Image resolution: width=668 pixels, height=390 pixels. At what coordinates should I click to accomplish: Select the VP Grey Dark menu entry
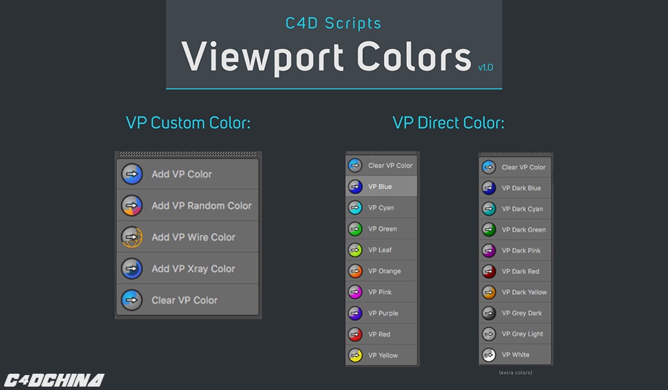coord(515,313)
